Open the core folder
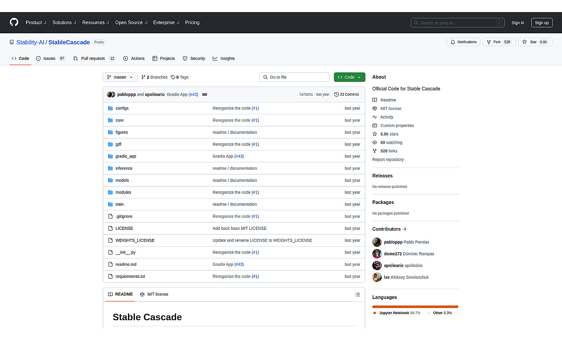The image size is (562, 341). 119,120
